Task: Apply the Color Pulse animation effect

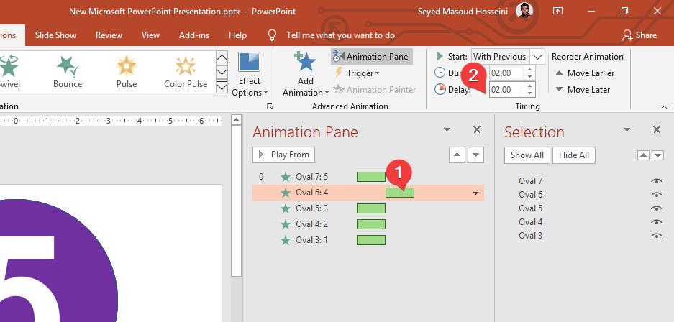Action: pos(186,72)
